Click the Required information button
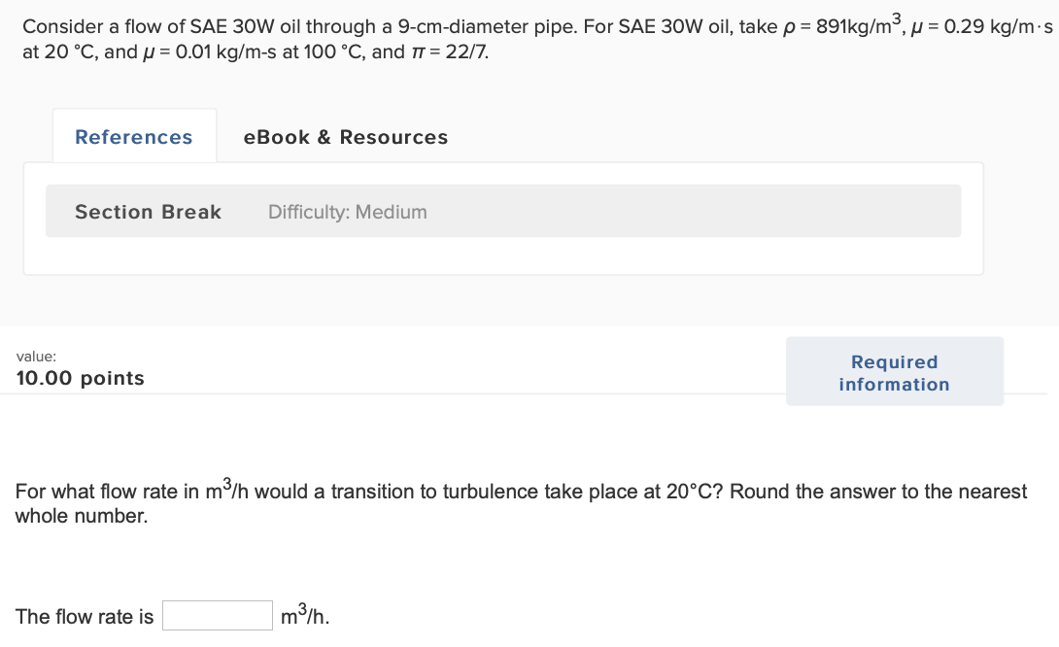The width and height of the screenshot is (1059, 647). click(894, 371)
